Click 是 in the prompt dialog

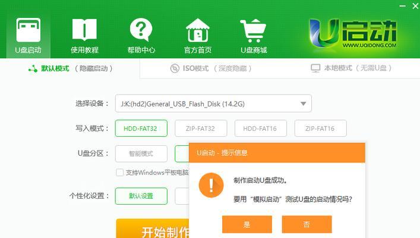click(247, 224)
